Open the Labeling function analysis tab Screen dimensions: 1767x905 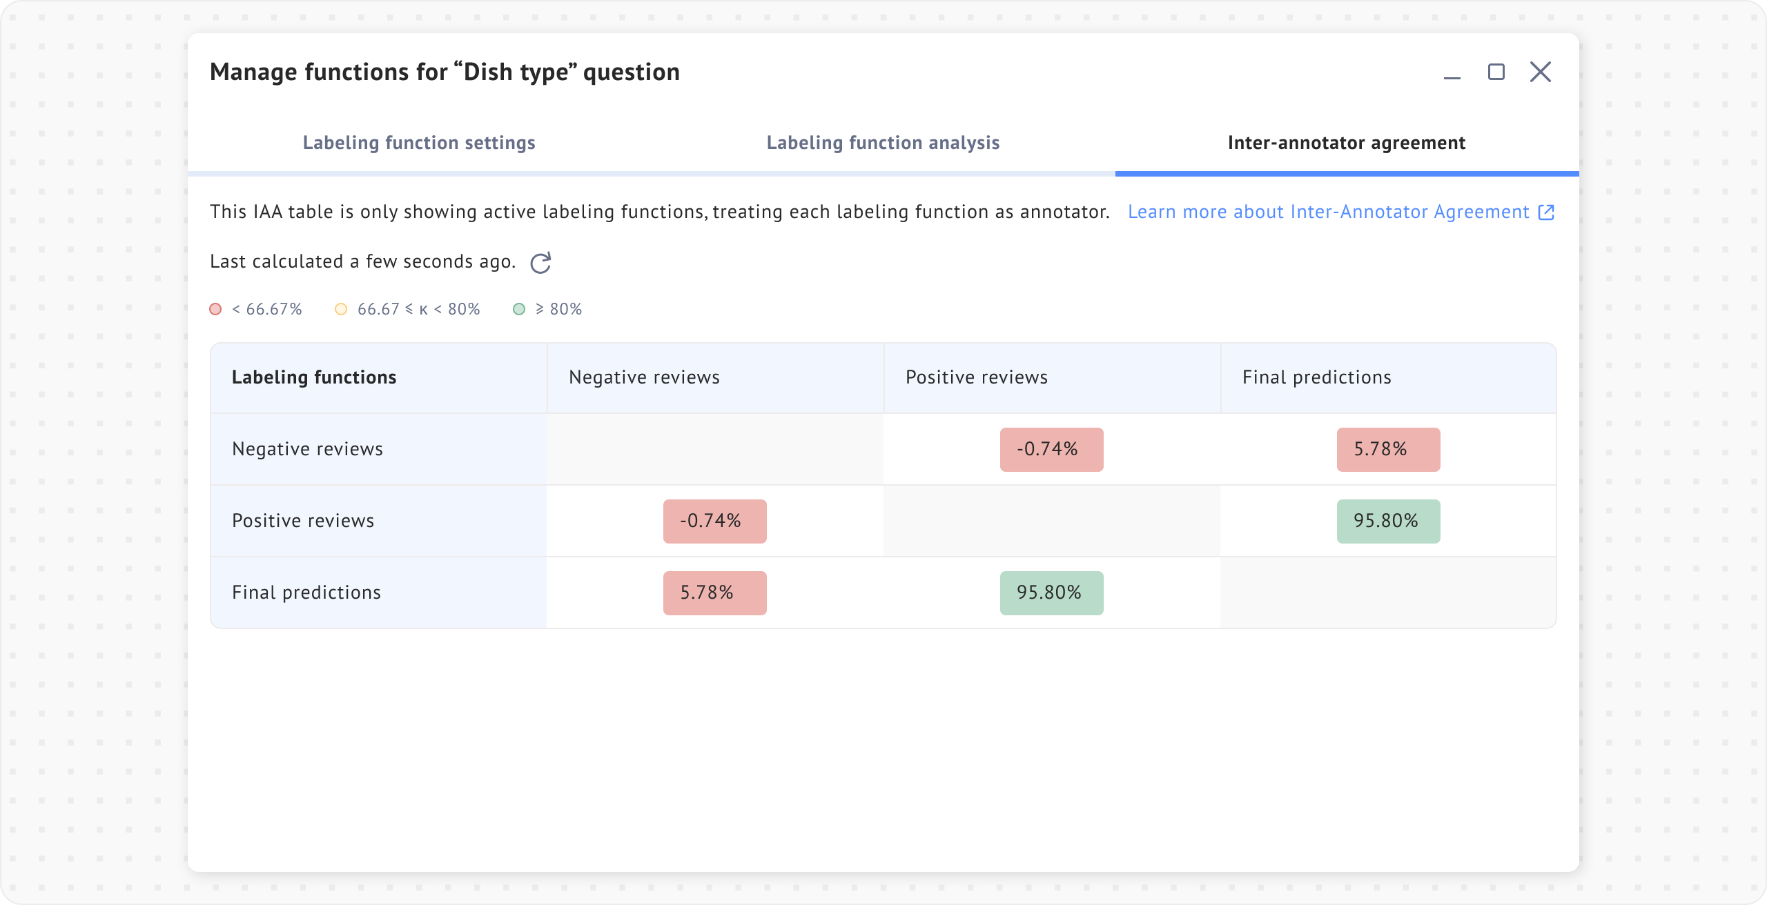point(883,143)
